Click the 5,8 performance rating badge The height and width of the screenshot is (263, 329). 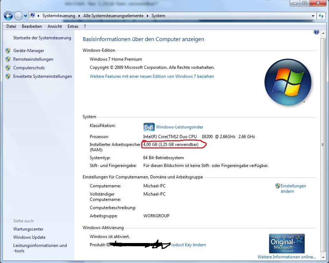click(x=149, y=127)
